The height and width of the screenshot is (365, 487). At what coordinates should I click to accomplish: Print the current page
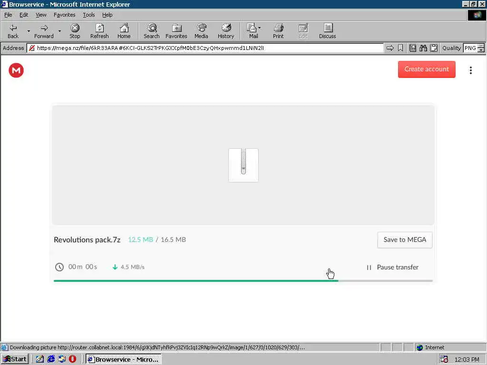(x=278, y=31)
